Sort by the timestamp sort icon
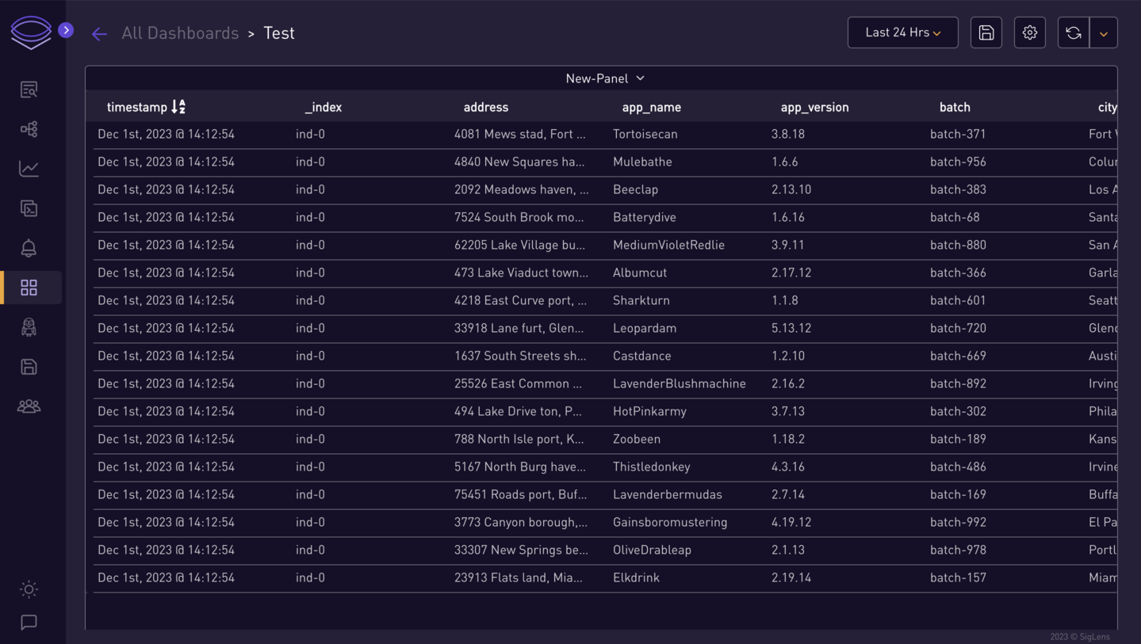The height and width of the screenshot is (644, 1141). 178,106
